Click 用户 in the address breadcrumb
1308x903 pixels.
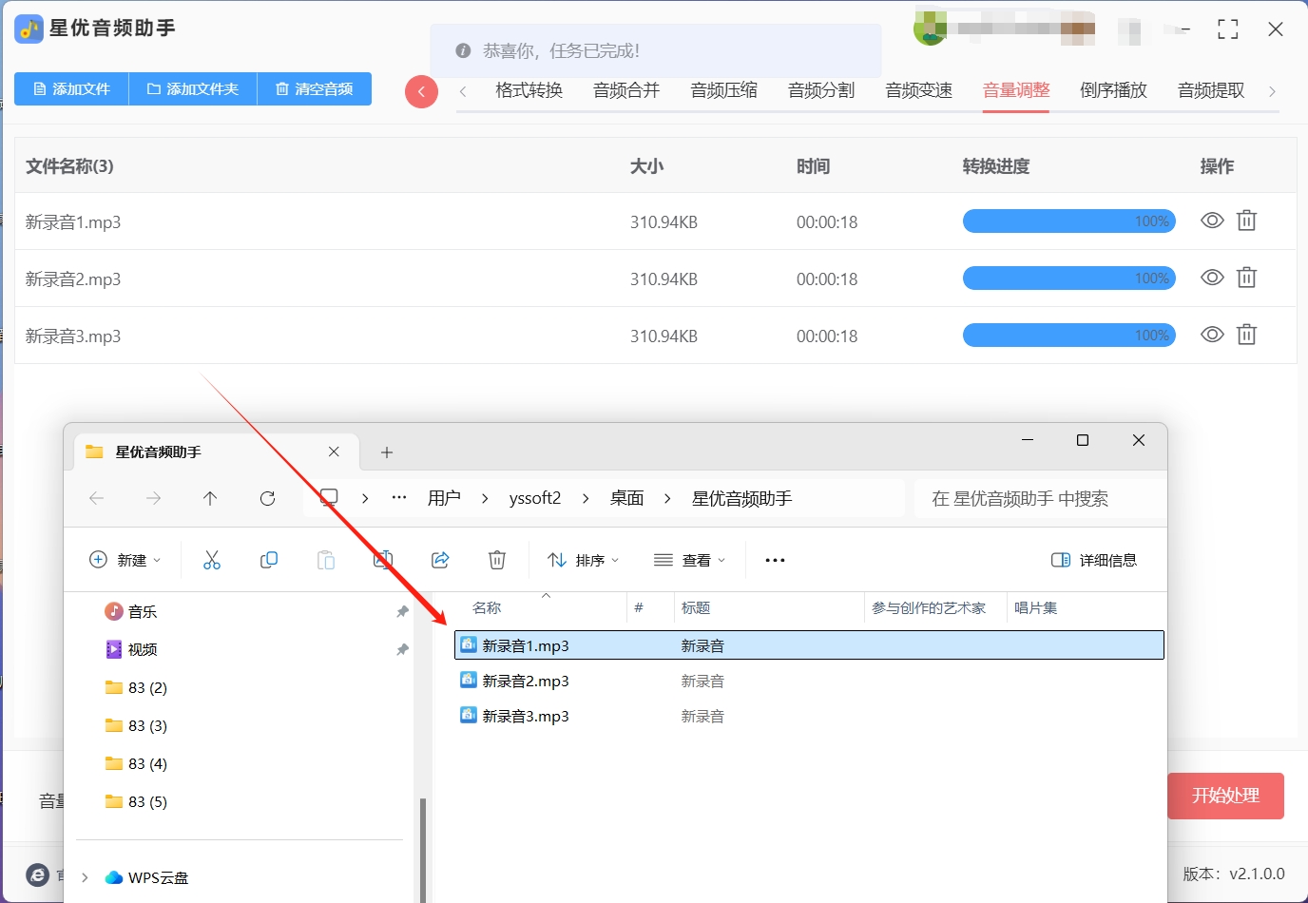(444, 498)
